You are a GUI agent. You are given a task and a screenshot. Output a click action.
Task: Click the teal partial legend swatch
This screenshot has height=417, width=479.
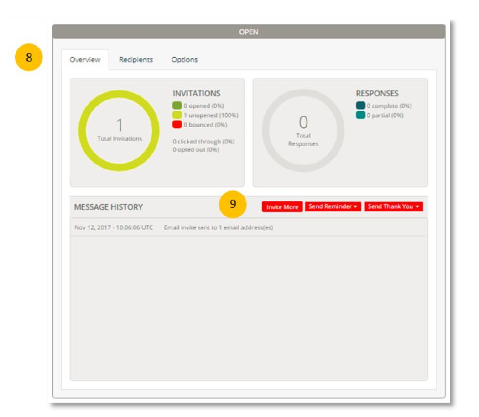(360, 116)
